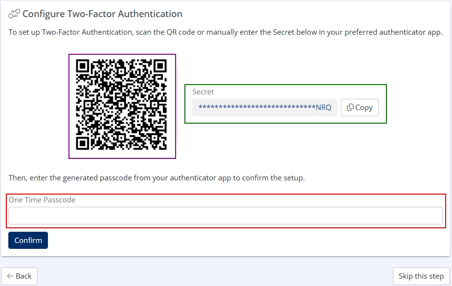The height and width of the screenshot is (286, 452).
Task: Copy the Secret to the clipboard
Action: (360, 108)
